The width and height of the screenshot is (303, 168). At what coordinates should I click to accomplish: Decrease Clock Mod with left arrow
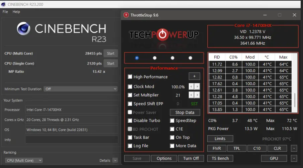point(191,87)
